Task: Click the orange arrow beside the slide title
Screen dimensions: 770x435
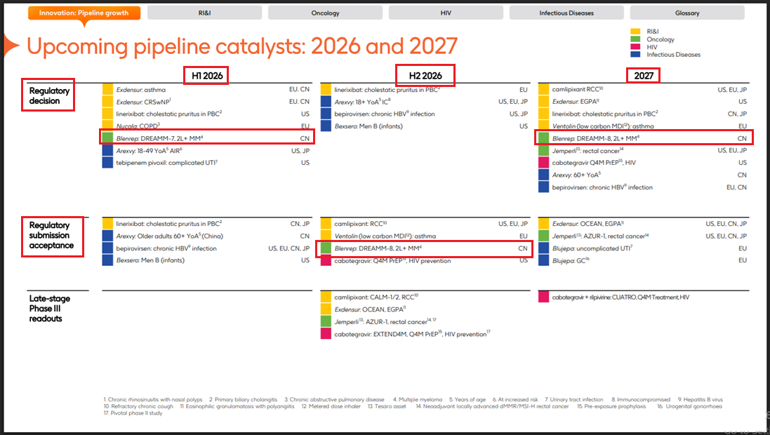Action: 11,46
